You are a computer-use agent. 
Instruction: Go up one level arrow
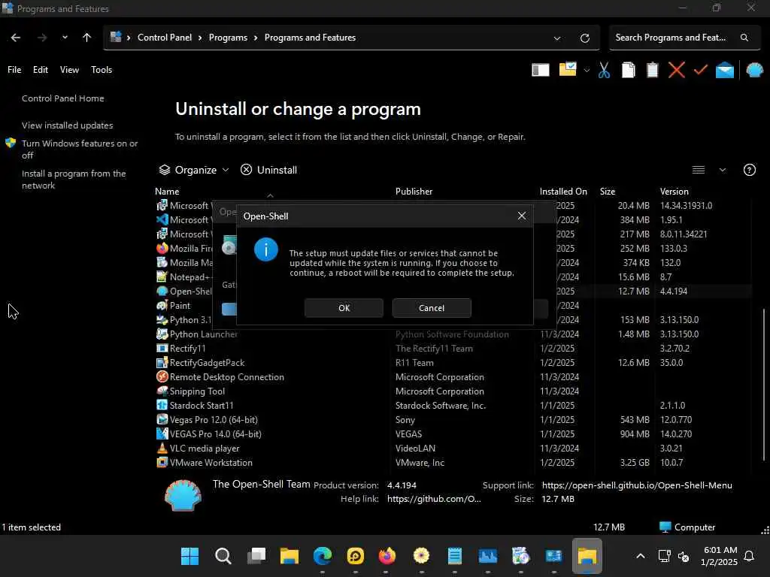point(87,38)
